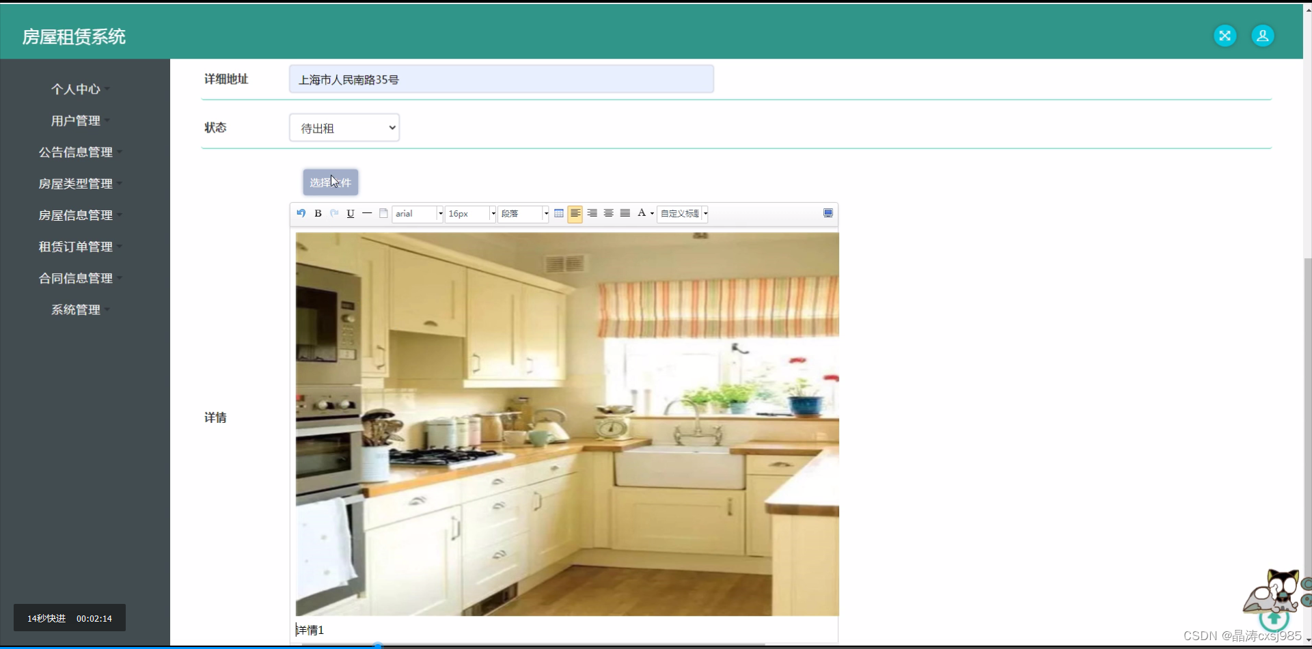Click the Undo icon in the editor toolbar

point(301,213)
